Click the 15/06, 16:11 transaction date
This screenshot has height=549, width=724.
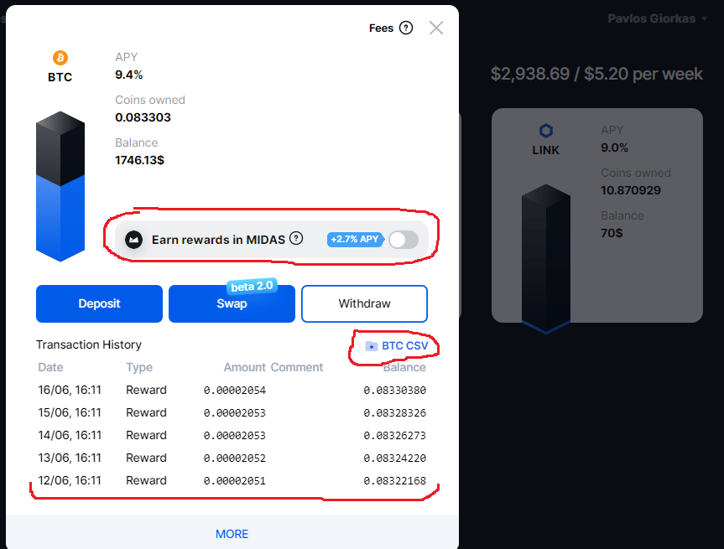click(70, 412)
